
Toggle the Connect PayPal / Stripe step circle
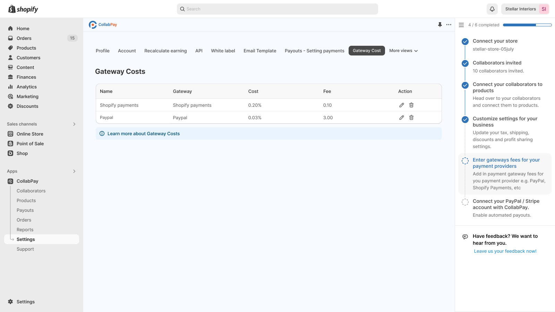pyautogui.click(x=465, y=202)
